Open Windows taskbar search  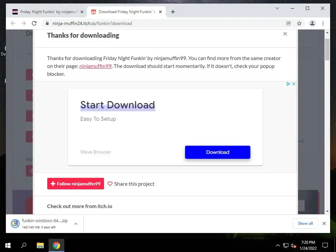point(24,245)
